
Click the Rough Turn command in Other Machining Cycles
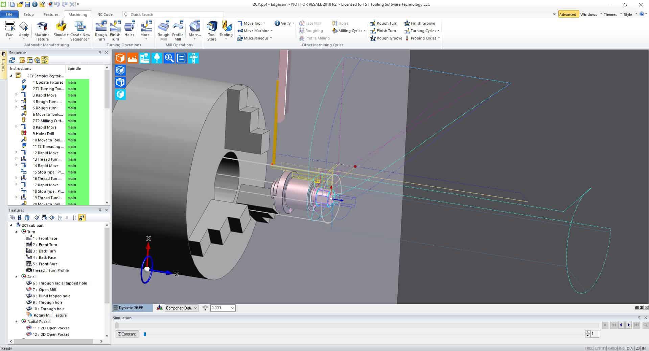click(x=384, y=23)
